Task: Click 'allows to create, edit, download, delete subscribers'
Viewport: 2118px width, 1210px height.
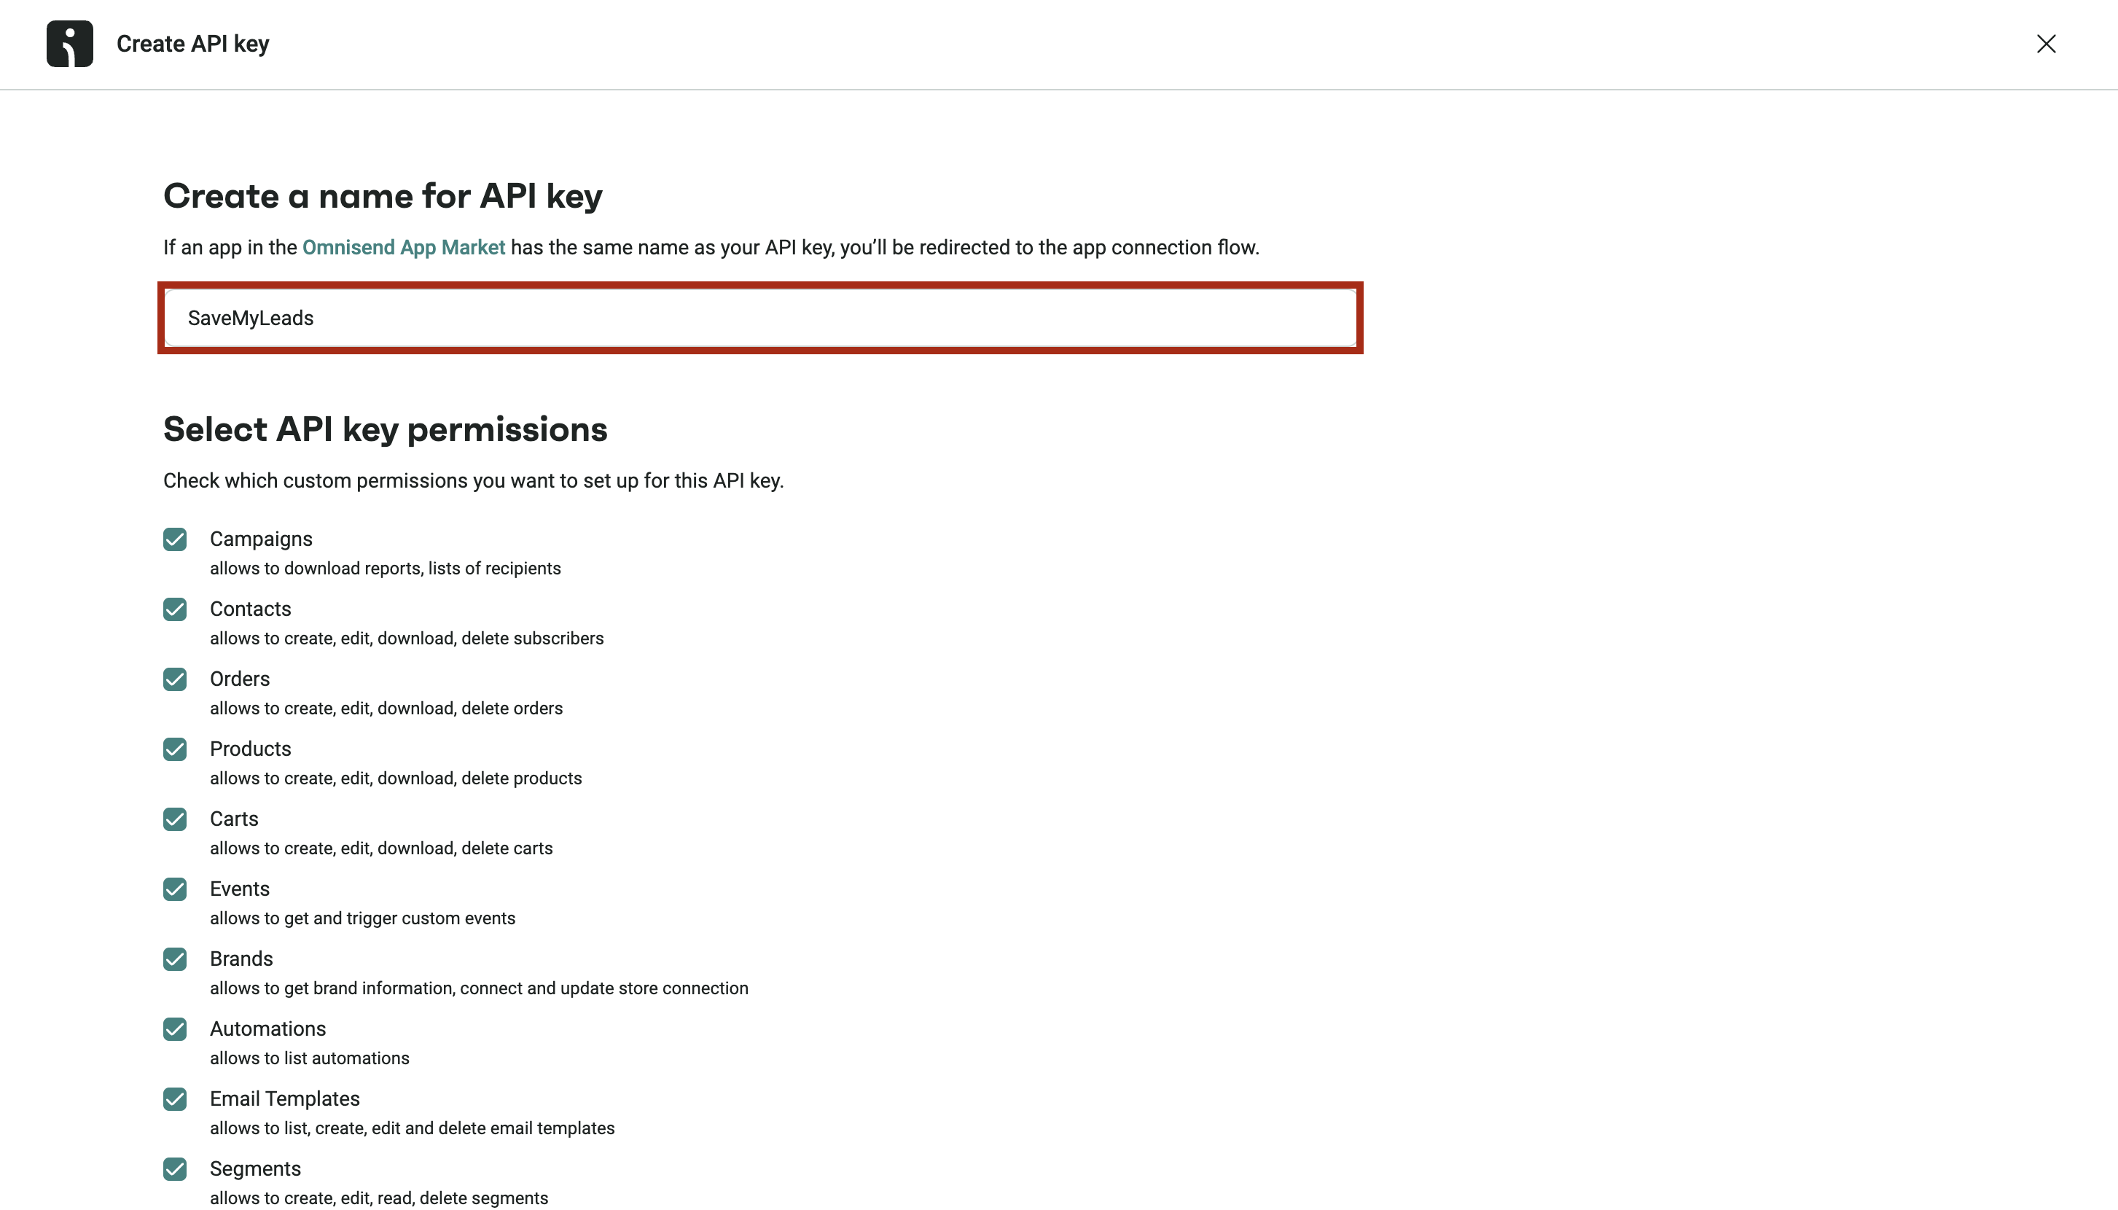Action: (x=406, y=639)
